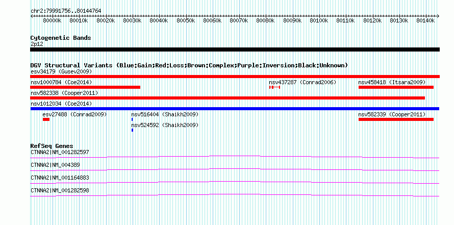Open CTNNA2|NM_001282597 gene label

tap(60, 152)
